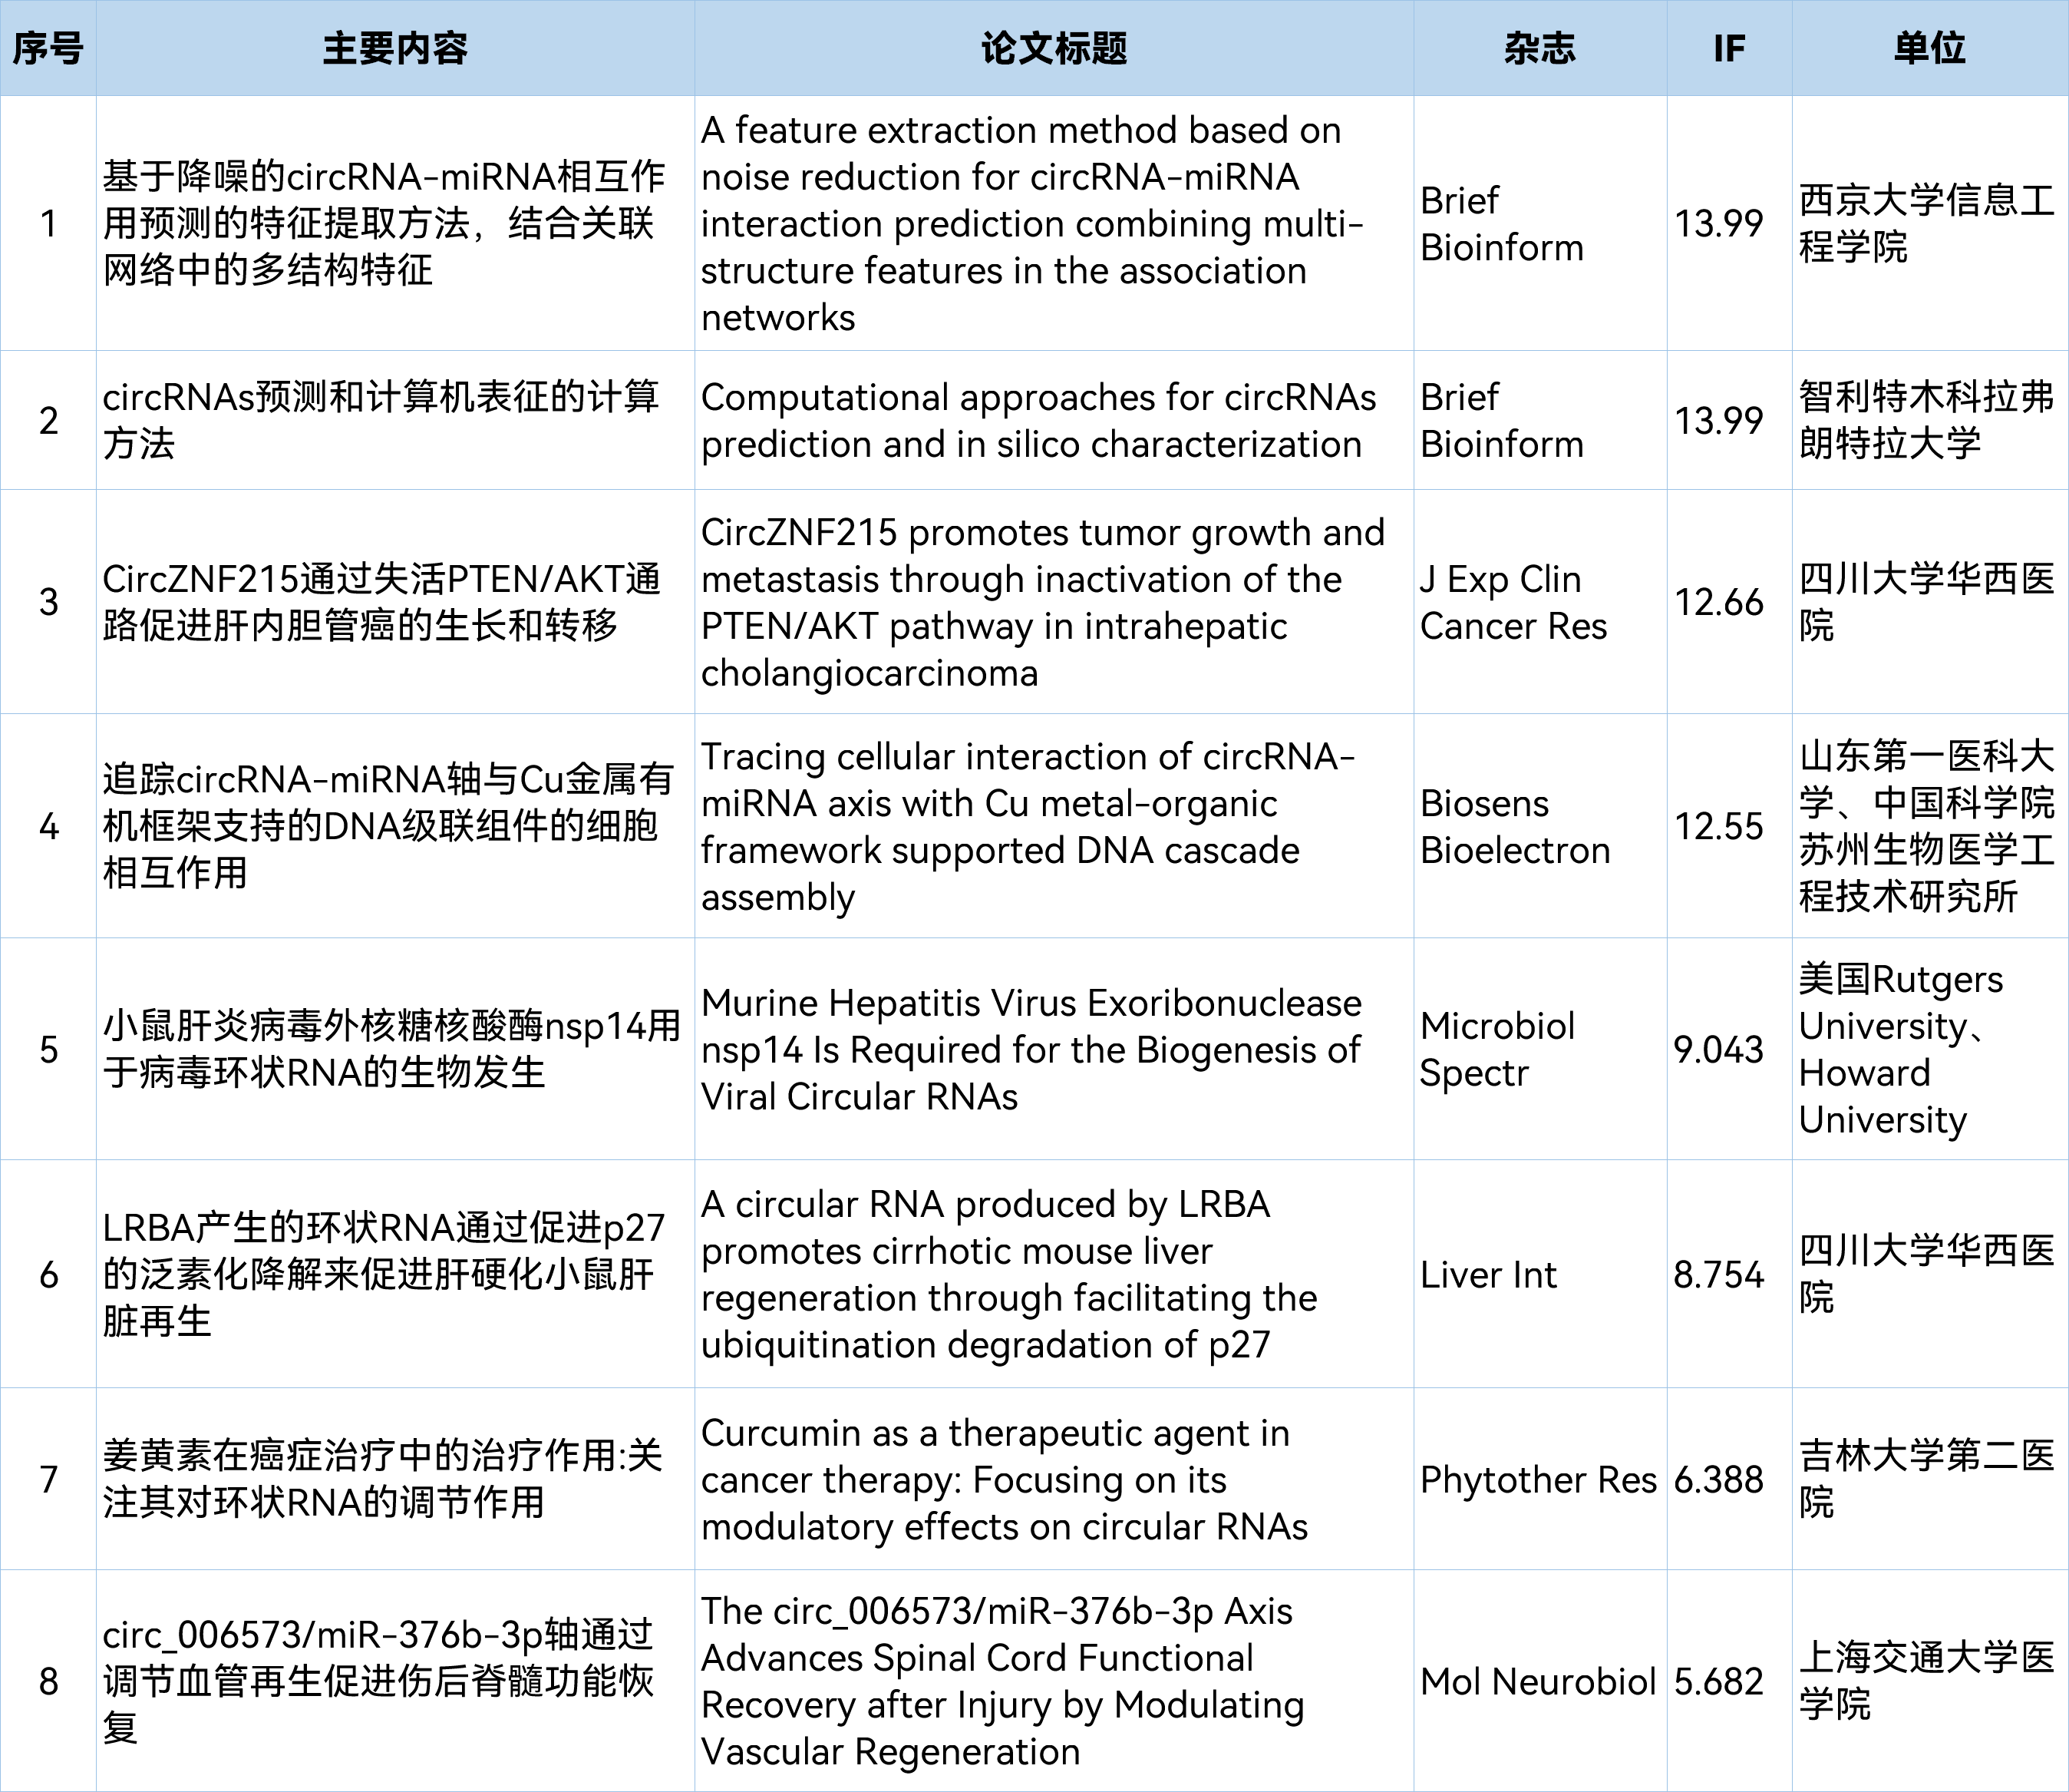Image resolution: width=2069 pixels, height=1792 pixels.
Task: Click the IF column header
Action: point(1728,48)
